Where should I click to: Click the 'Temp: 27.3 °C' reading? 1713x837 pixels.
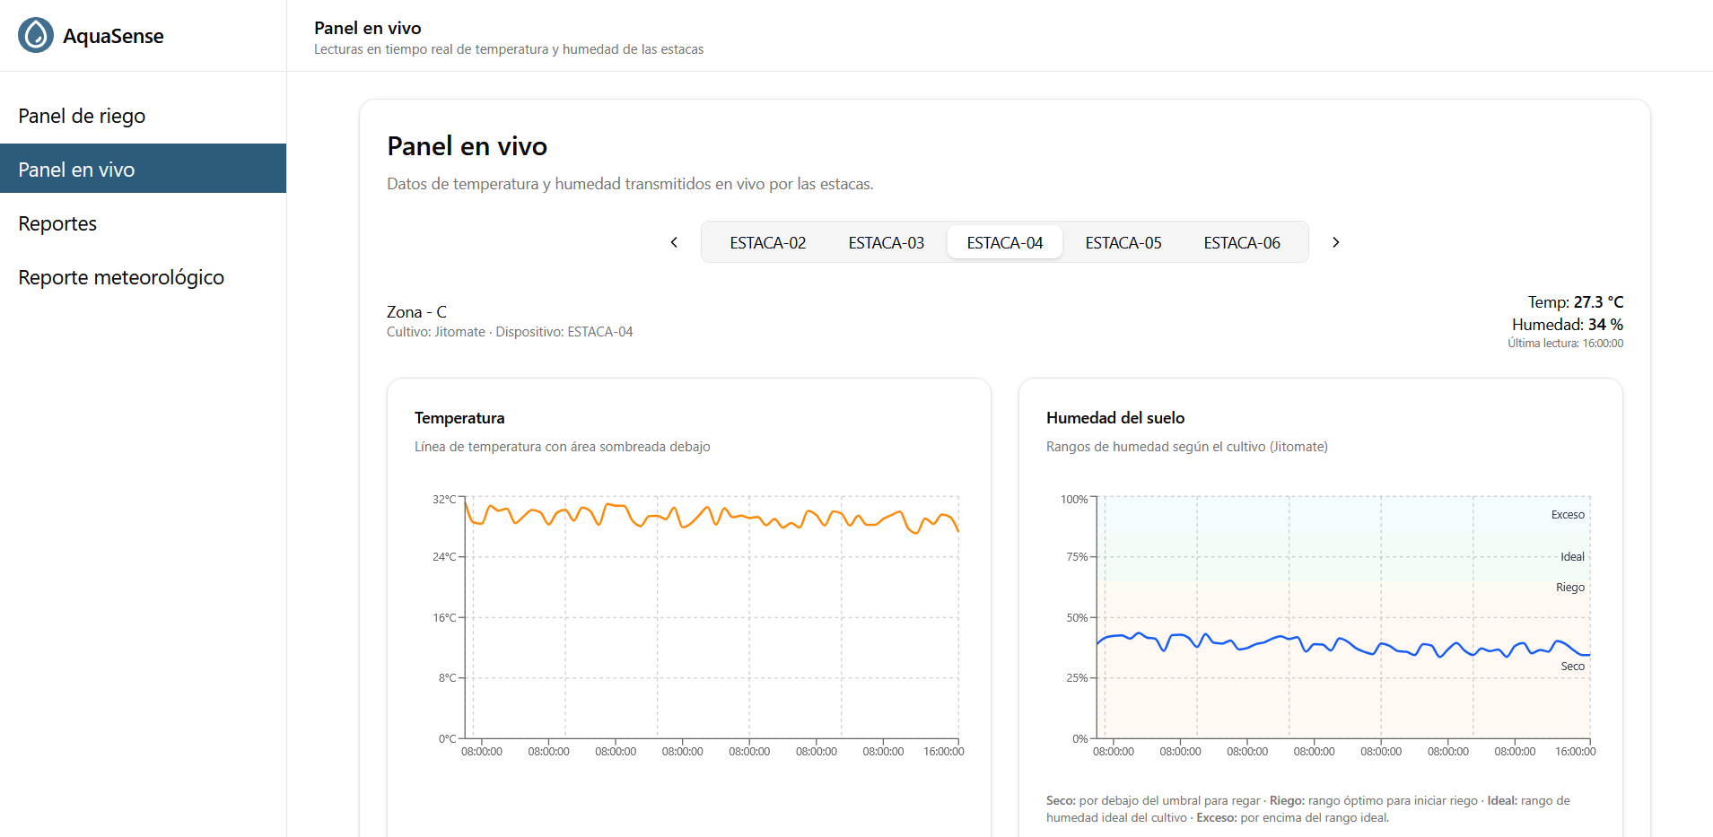1576,302
